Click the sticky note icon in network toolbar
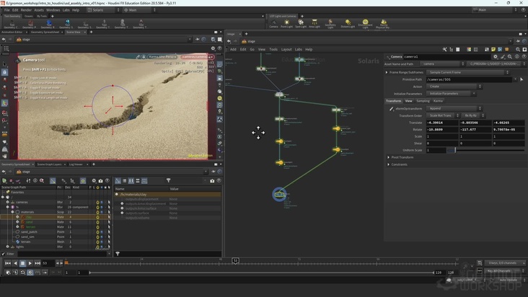The width and height of the screenshot is (528, 297). (493, 50)
